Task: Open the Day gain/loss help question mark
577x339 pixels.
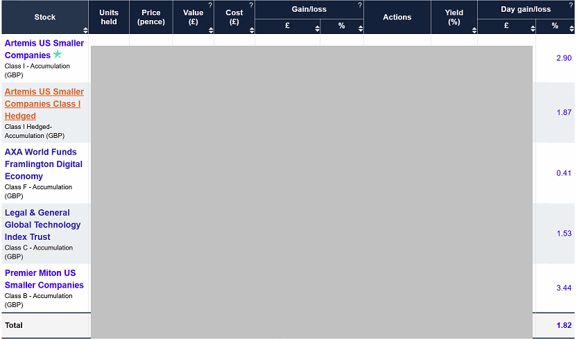Action: 571,6
